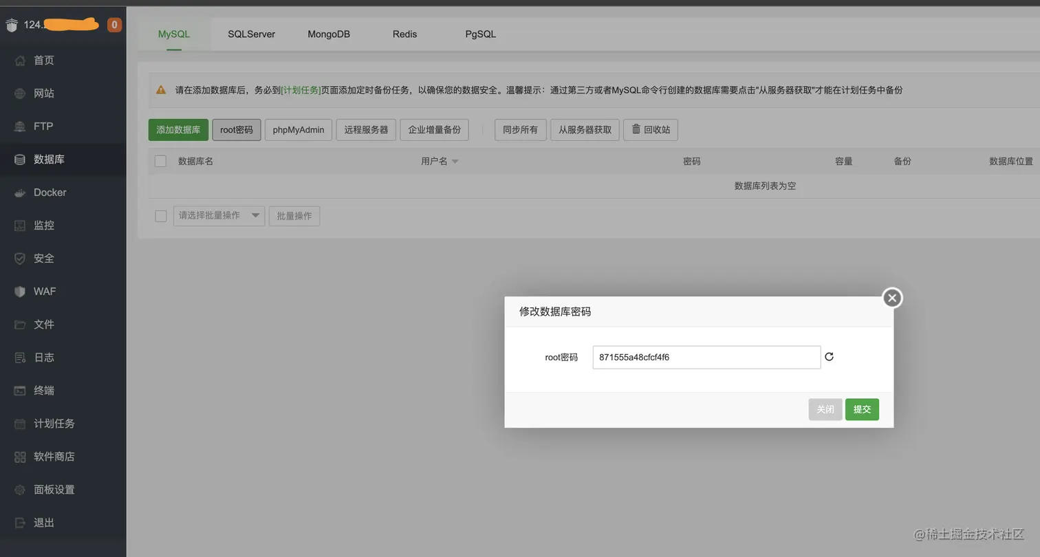Open the 回收站 recycle bin
This screenshot has height=557, width=1040.
coord(651,130)
